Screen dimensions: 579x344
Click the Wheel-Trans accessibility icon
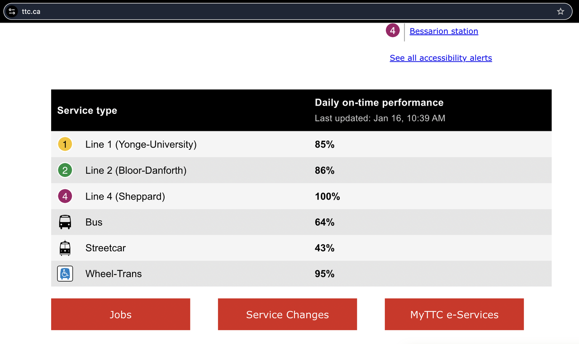[65, 274]
